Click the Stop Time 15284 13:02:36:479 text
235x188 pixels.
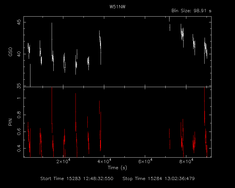coord(159,179)
